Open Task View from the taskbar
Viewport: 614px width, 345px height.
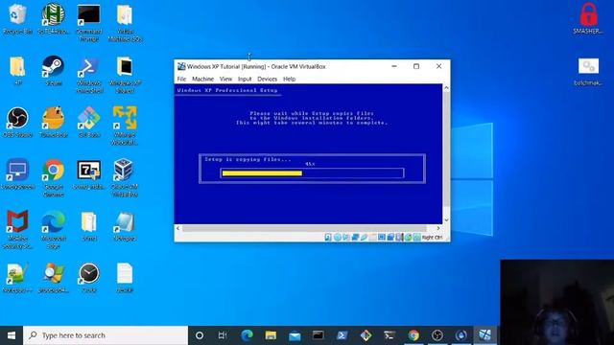[223, 335]
